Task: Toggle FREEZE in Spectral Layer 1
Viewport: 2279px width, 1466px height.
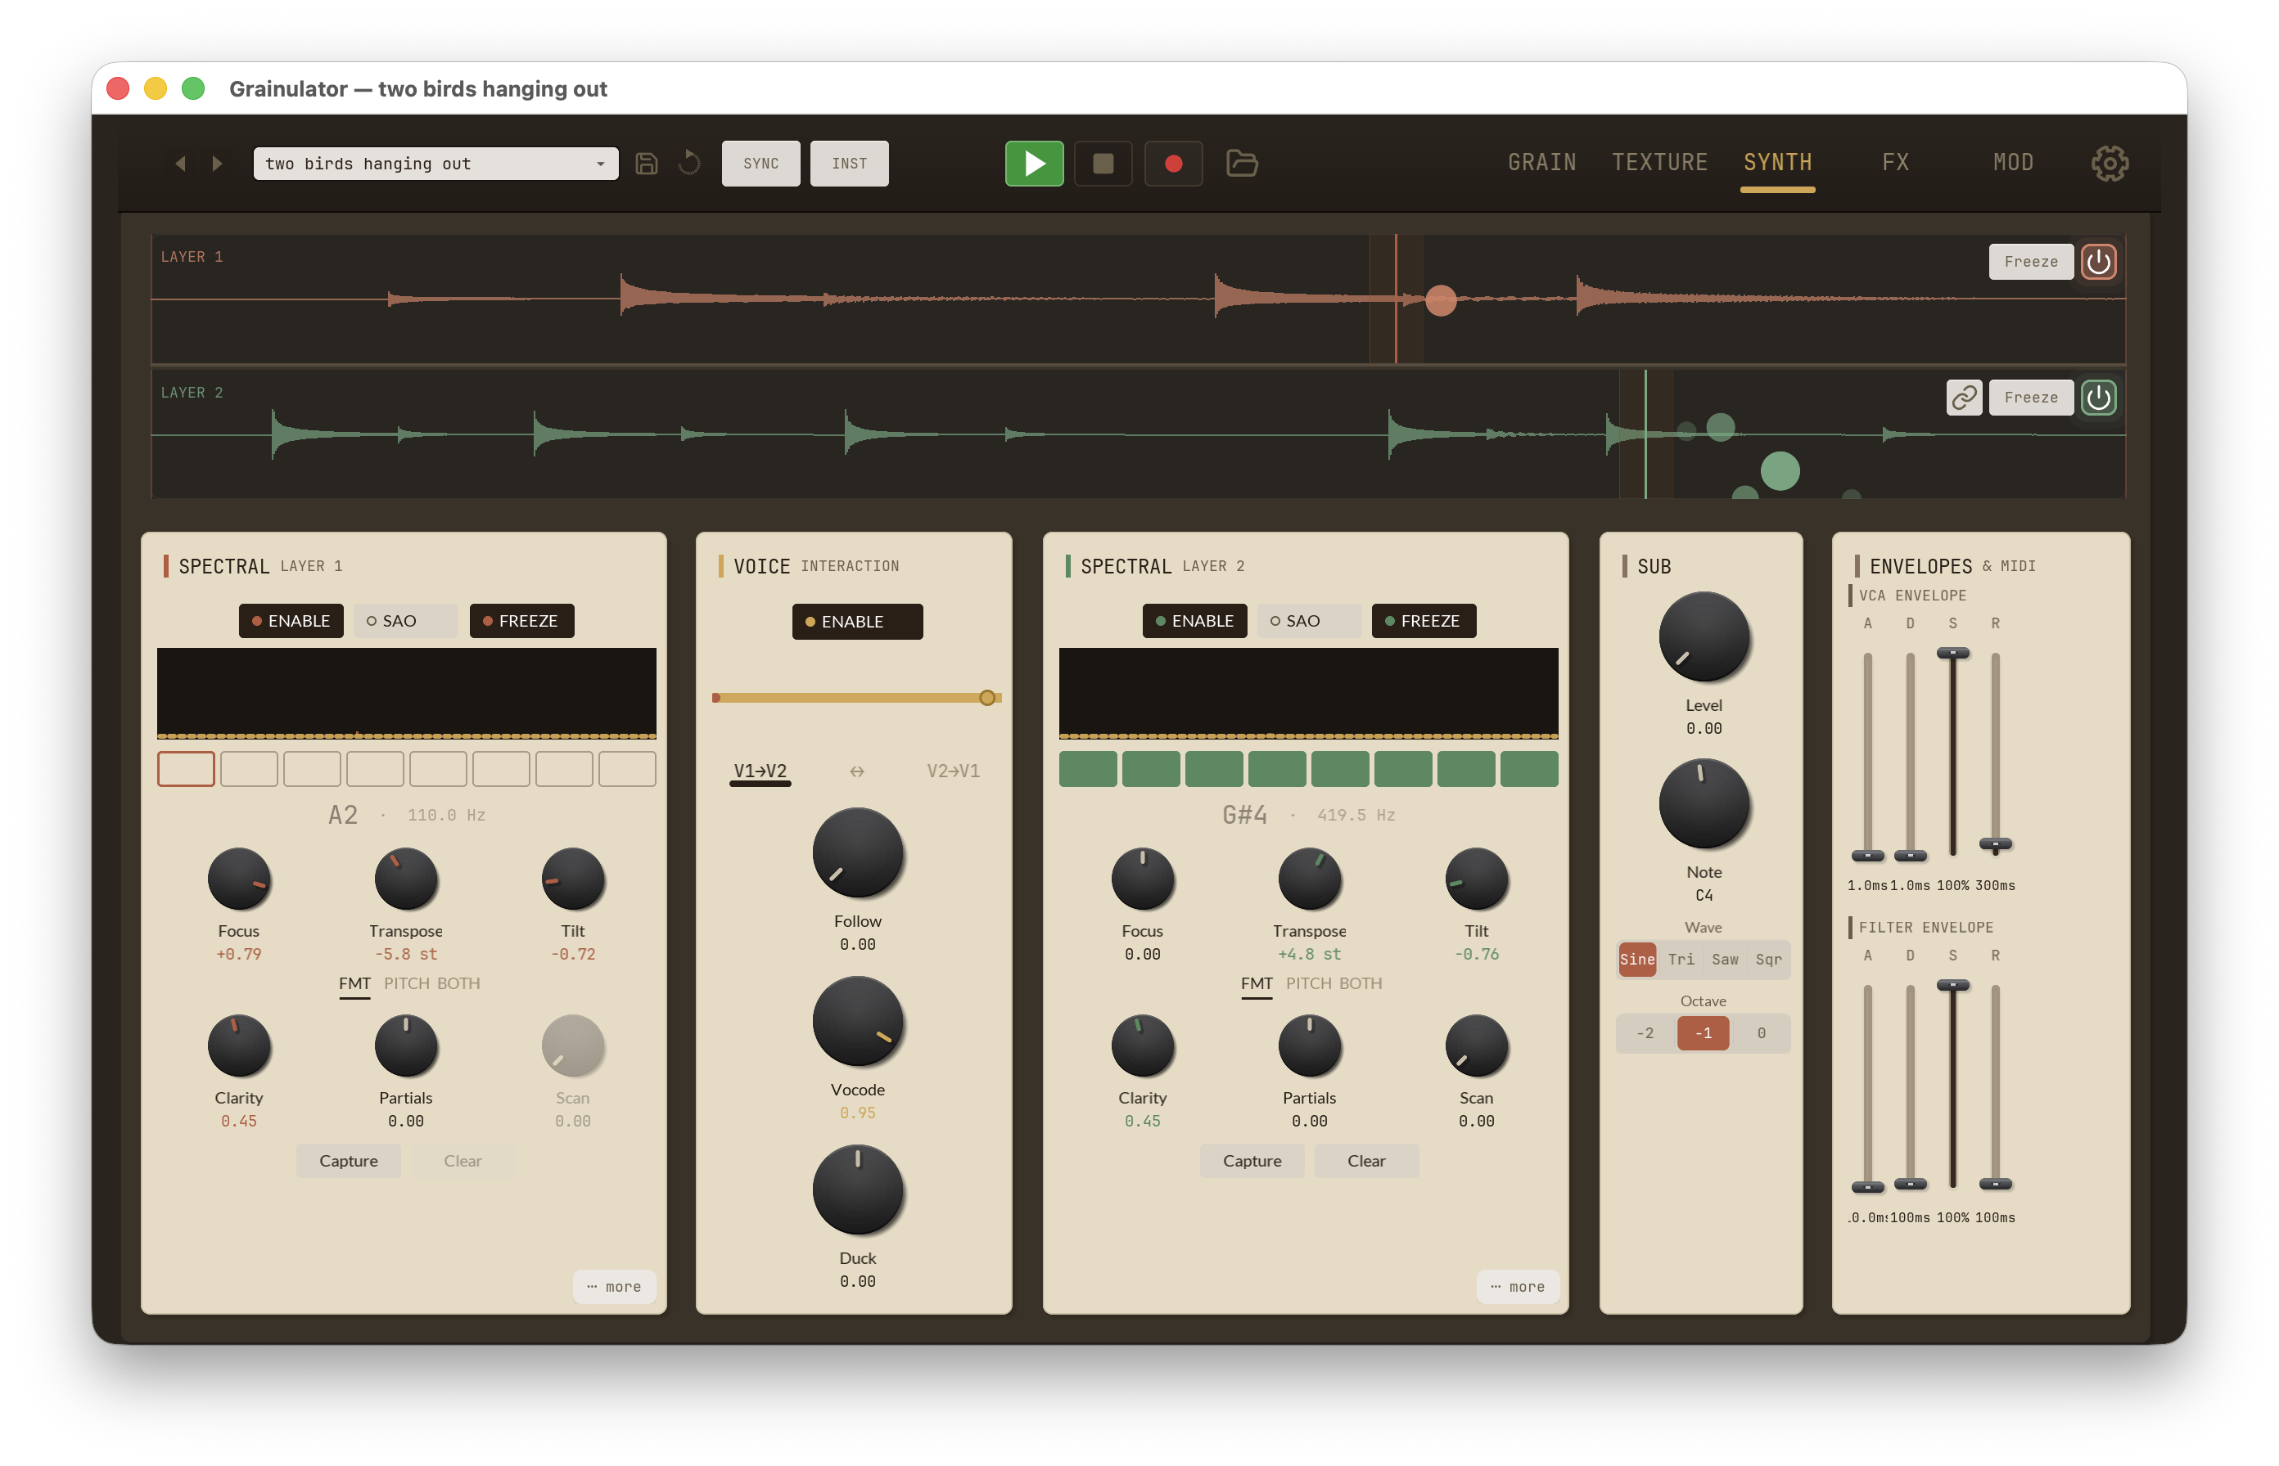Action: (x=522, y=621)
